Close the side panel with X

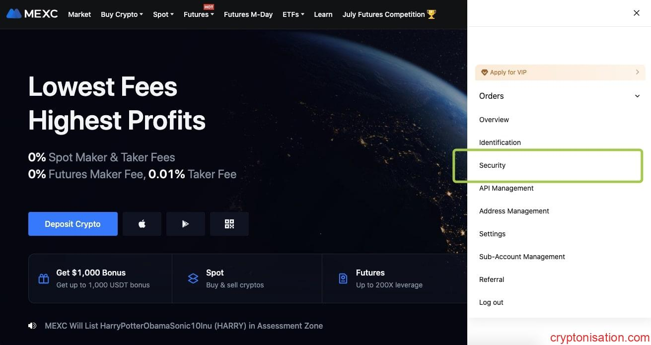coord(636,13)
